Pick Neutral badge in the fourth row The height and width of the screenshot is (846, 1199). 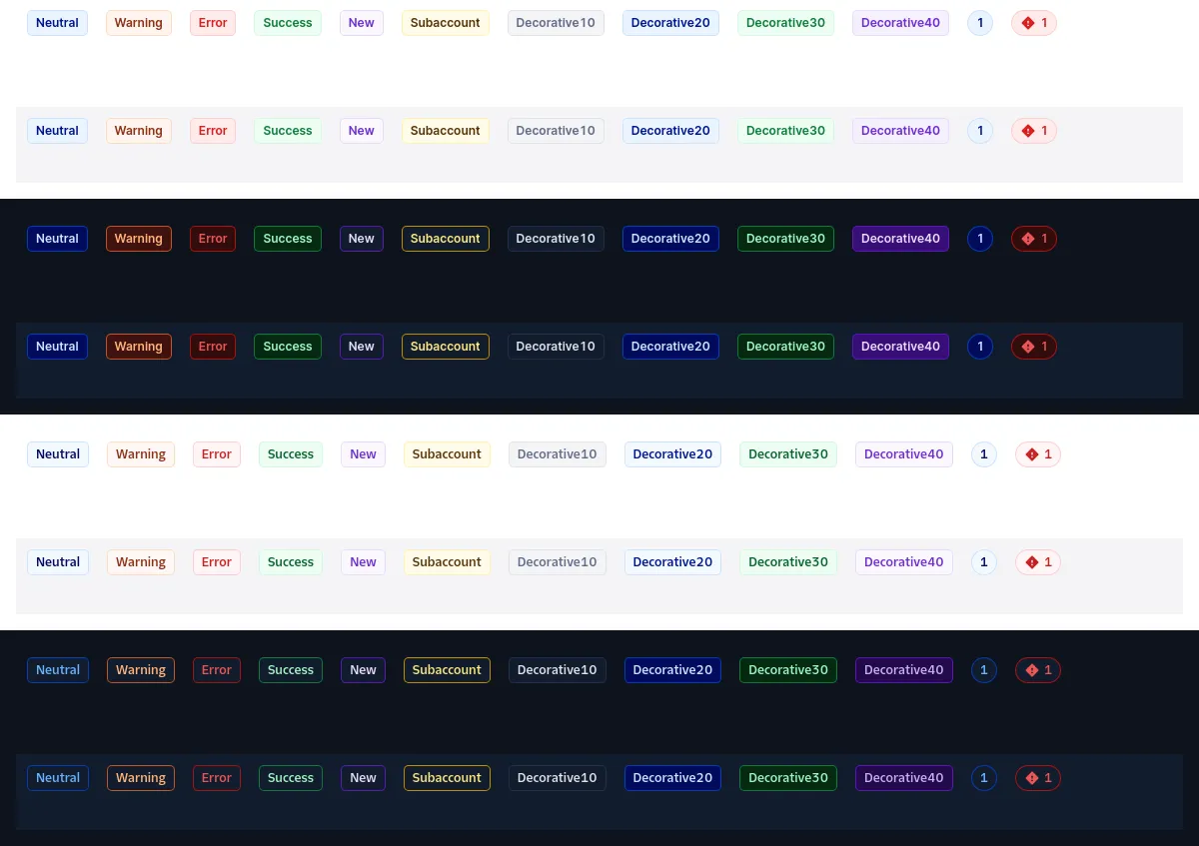click(x=57, y=347)
